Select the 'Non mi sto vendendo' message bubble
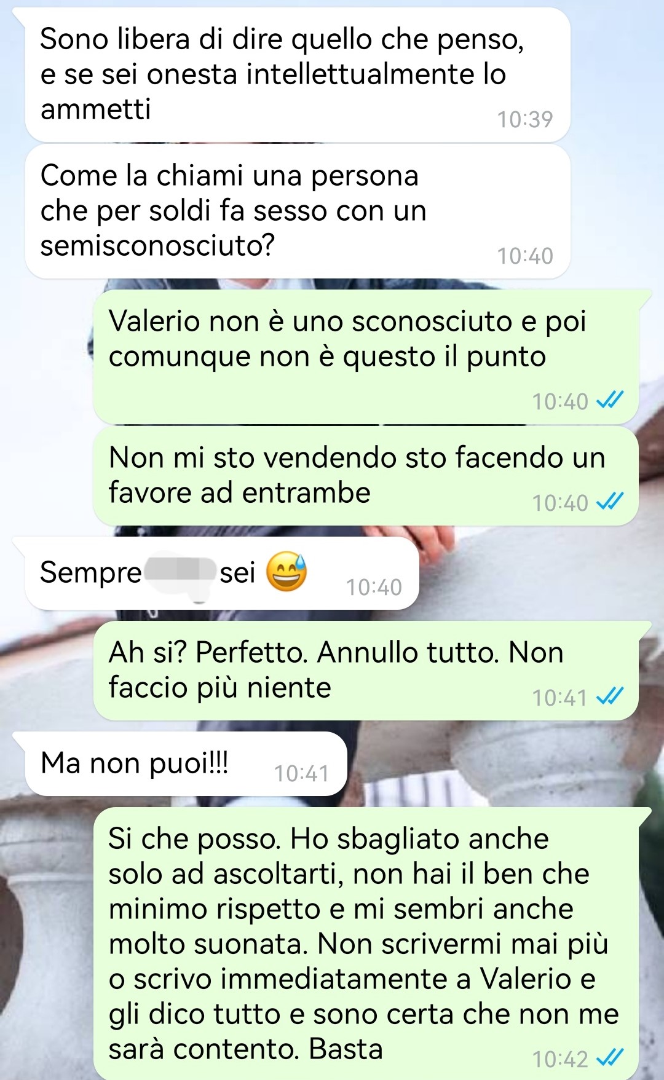The width and height of the screenshot is (664, 1080). (366, 476)
